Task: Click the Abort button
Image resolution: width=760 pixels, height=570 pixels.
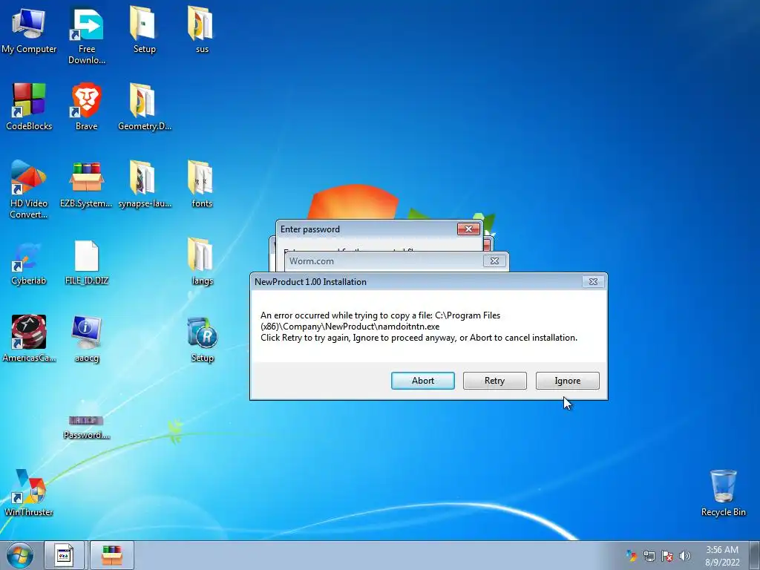Action: pos(422,381)
